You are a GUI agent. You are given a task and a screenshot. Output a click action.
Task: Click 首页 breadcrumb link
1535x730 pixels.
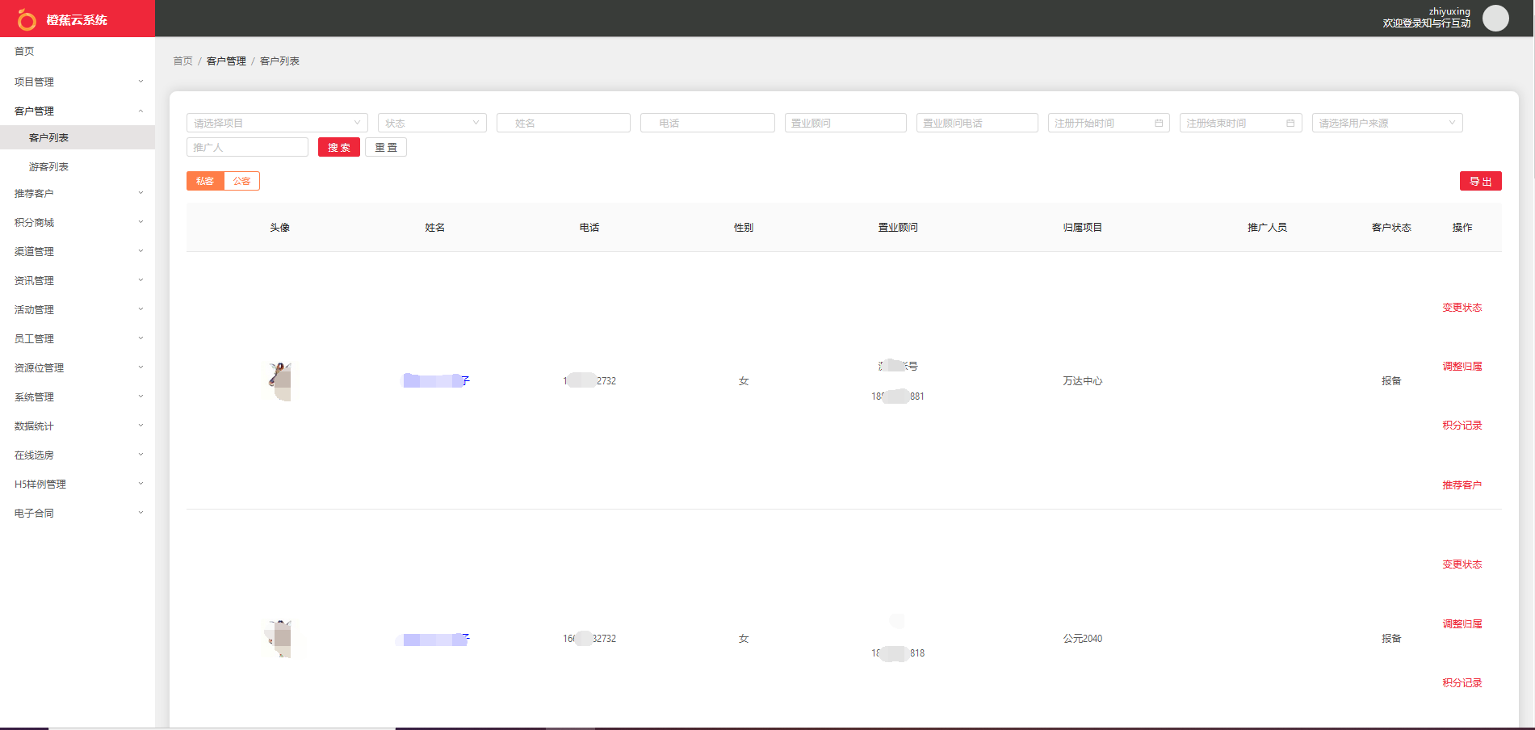point(183,61)
